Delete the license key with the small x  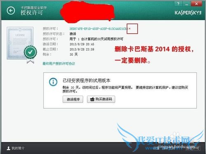[x=129, y=29]
